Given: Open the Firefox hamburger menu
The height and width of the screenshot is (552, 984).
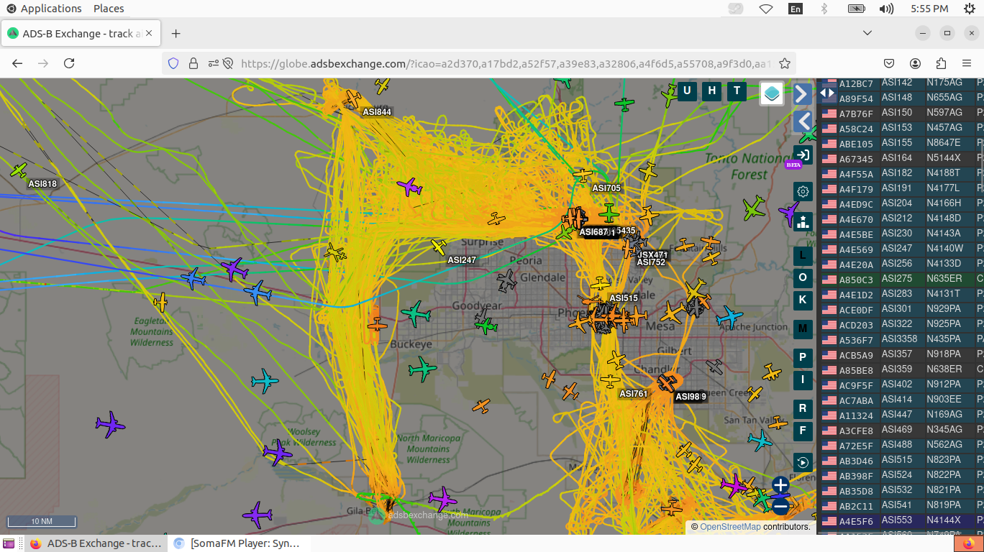Looking at the screenshot, I should point(967,63).
